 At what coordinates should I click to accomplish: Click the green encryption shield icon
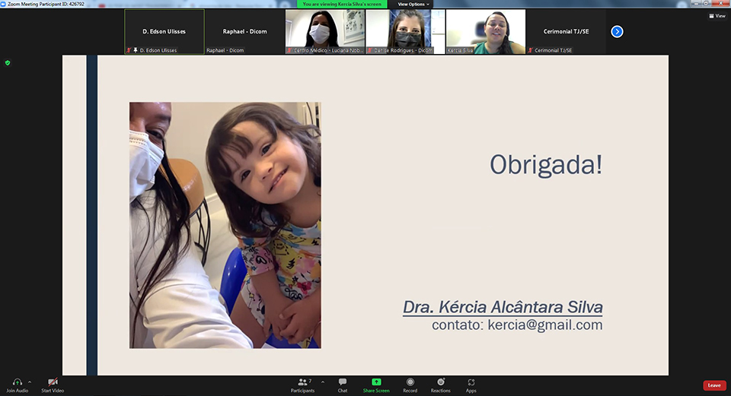[x=8, y=62]
